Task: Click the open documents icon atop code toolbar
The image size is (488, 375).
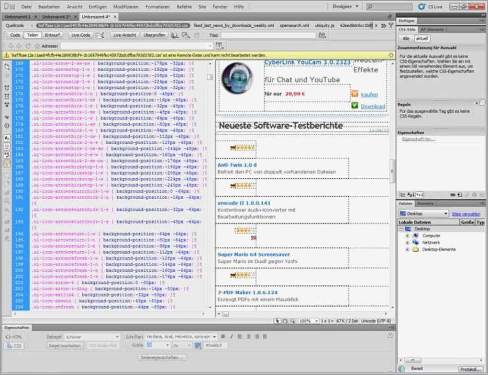Action: tap(7, 66)
